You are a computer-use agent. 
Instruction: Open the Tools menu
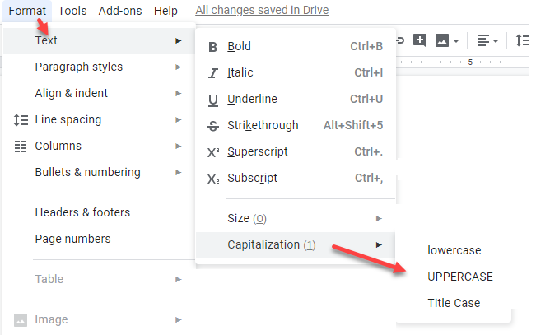(72, 11)
